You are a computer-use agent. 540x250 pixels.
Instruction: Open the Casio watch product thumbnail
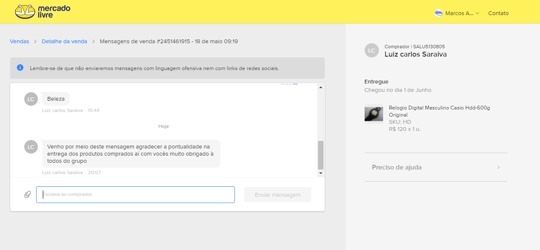pyautogui.click(x=373, y=114)
